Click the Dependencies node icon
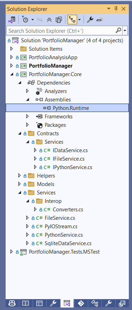Image resolution: width=132 pixels, height=310 pixels. (31, 83)
